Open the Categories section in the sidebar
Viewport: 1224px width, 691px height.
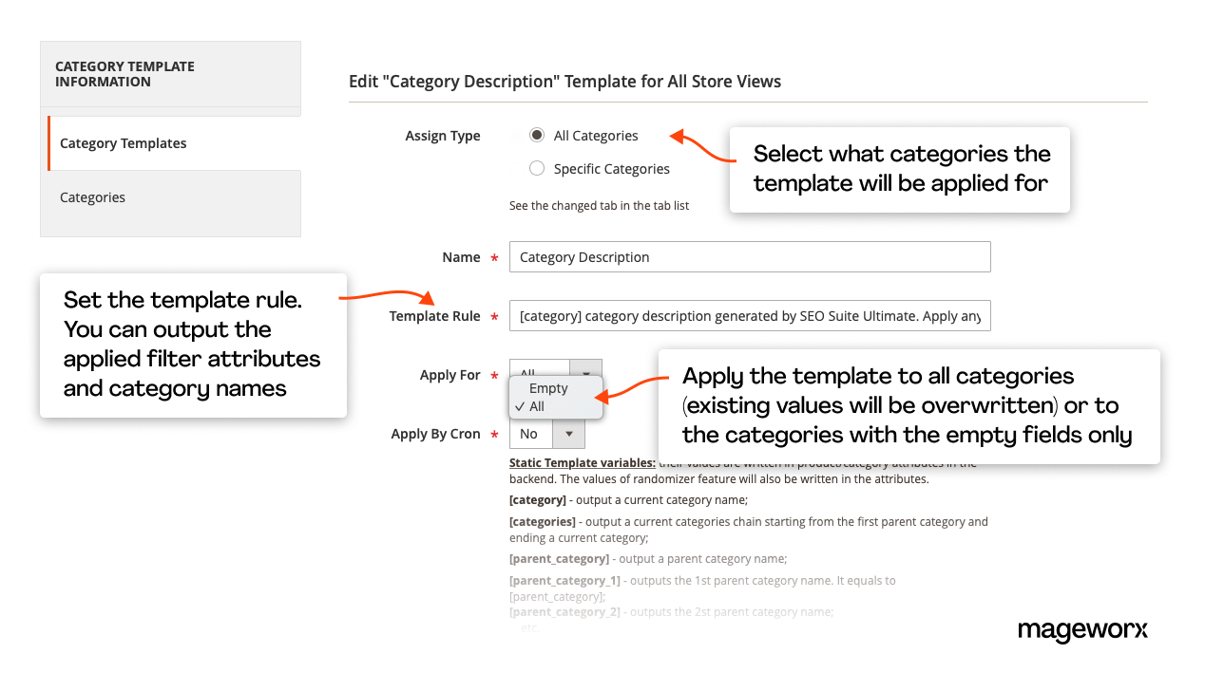(92, 196)
